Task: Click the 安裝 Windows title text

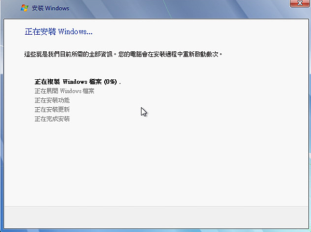Action: click(50, 8)
